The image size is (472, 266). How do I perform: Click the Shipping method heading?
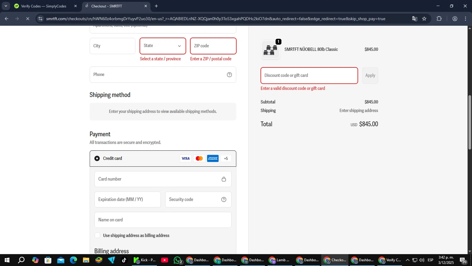tap(110, 95)
